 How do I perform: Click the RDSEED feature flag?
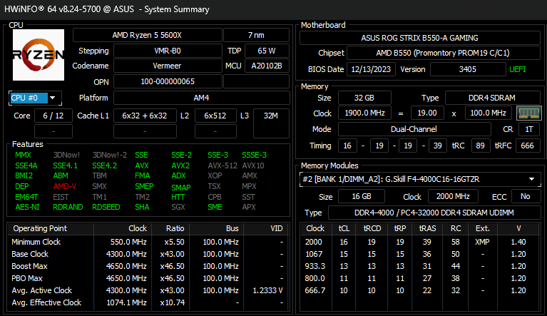point(106,207)
